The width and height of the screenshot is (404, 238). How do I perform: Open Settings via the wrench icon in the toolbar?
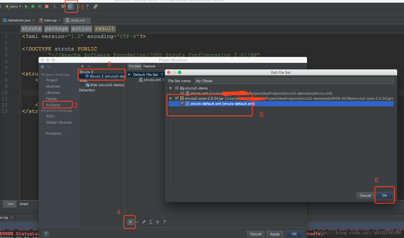point(63,7)
